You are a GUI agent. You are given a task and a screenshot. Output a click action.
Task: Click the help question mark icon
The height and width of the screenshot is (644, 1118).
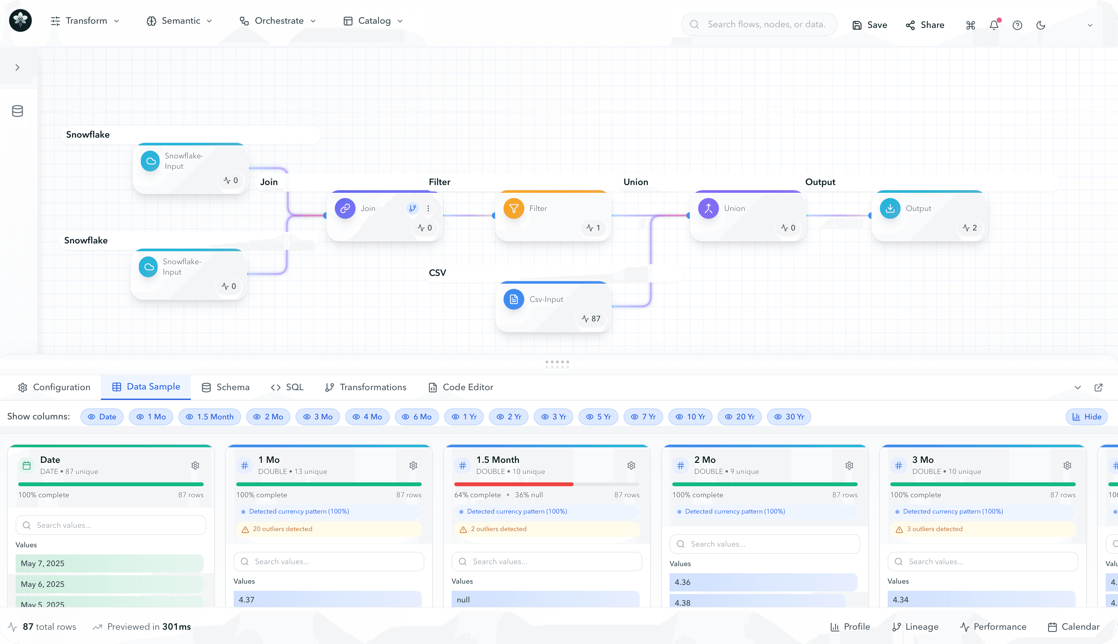click(x=1017, y=25)
